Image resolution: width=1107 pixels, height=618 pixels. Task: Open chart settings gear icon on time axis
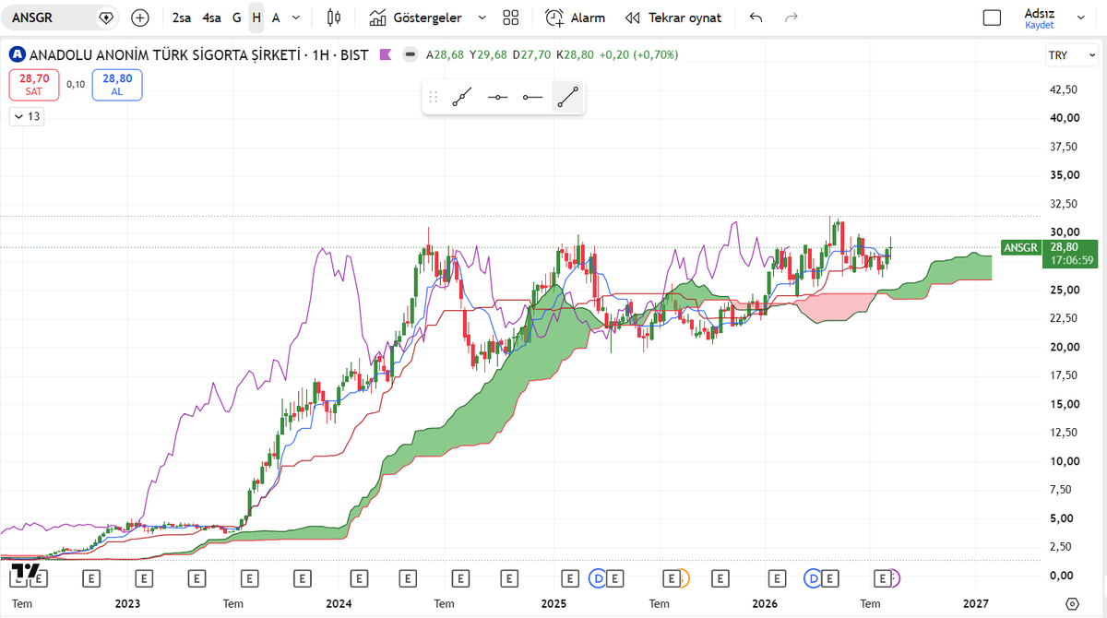pos(1072,603)
